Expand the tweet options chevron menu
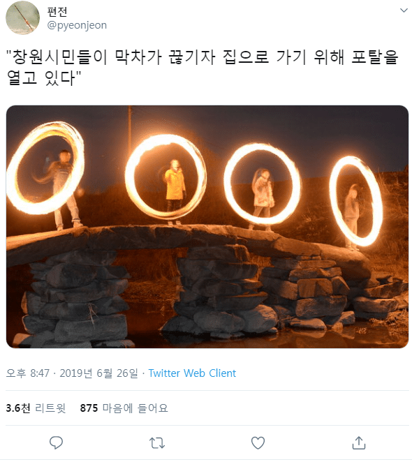 tap(404, 10)
